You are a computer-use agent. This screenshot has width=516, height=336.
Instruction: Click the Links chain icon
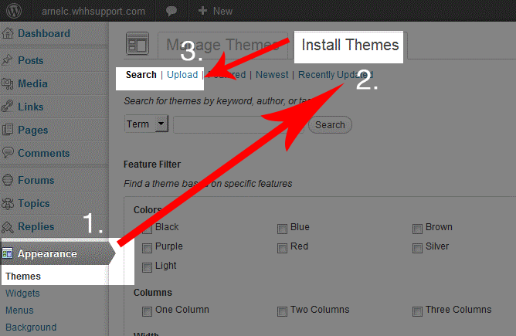point(7,107)
